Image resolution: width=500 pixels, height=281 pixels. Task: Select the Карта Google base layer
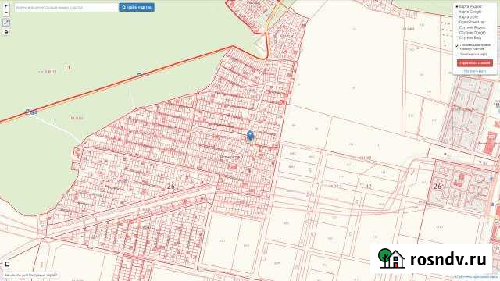point(470,12)
